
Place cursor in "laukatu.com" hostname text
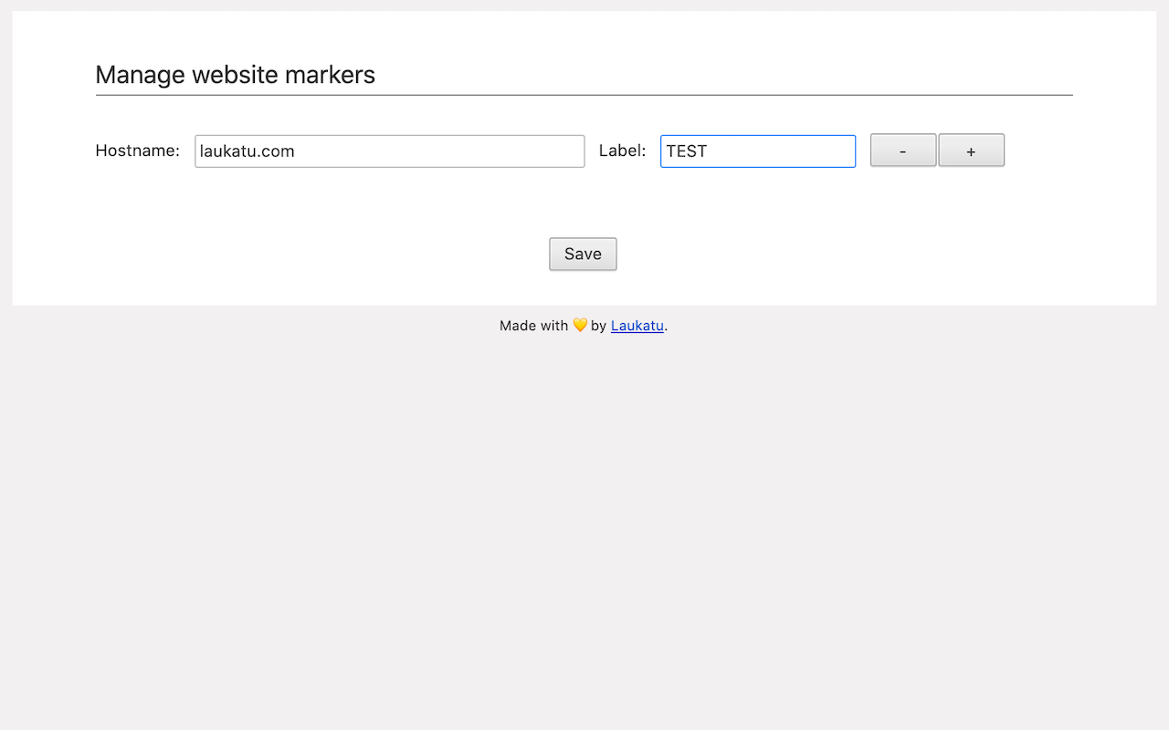tap(247, 151)
